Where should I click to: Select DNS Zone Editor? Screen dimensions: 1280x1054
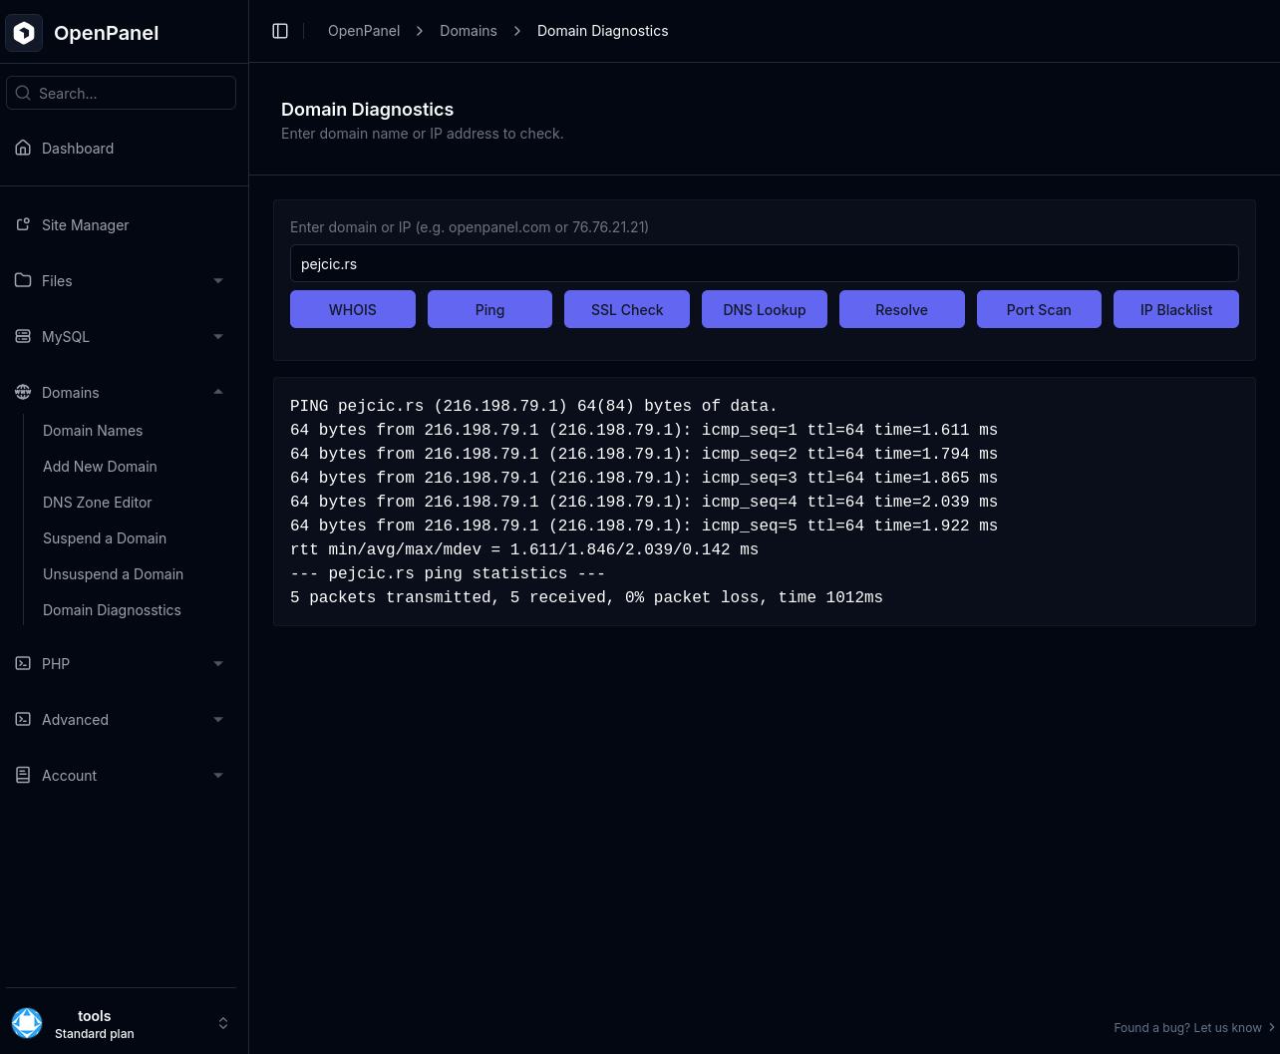coord(97,502)
